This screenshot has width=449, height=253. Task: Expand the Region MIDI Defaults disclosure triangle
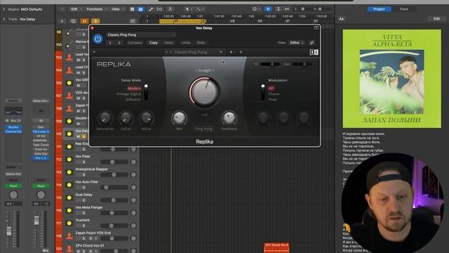coord(4,9)
